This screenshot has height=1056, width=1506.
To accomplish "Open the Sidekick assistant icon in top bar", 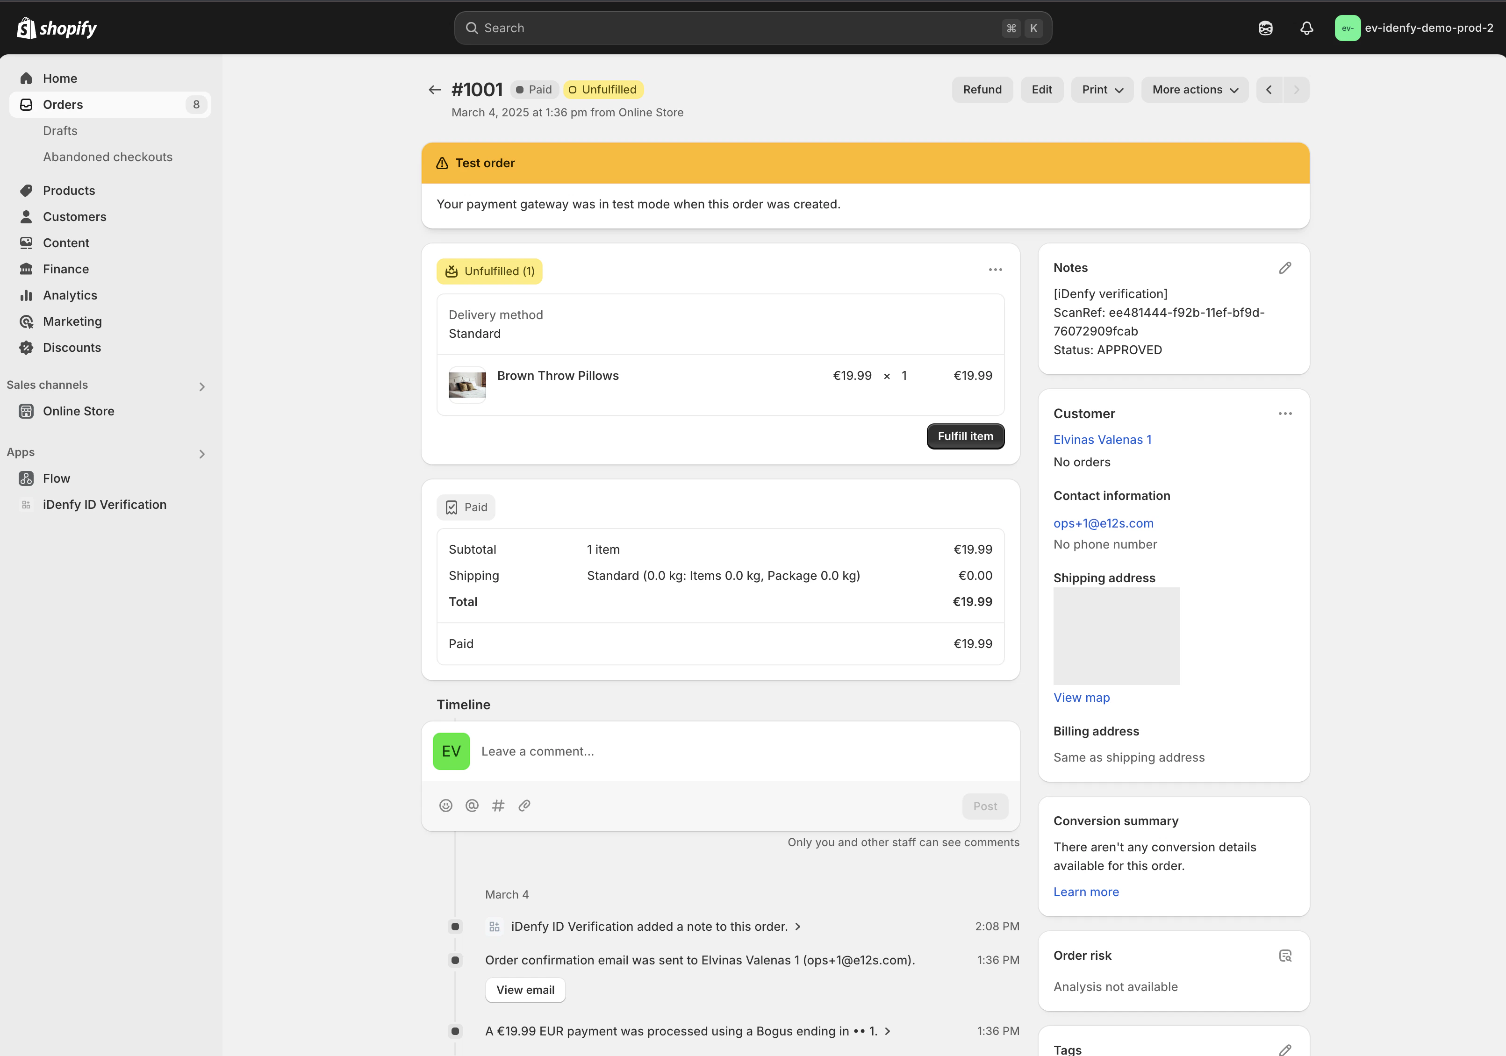I will point(1265,28).
